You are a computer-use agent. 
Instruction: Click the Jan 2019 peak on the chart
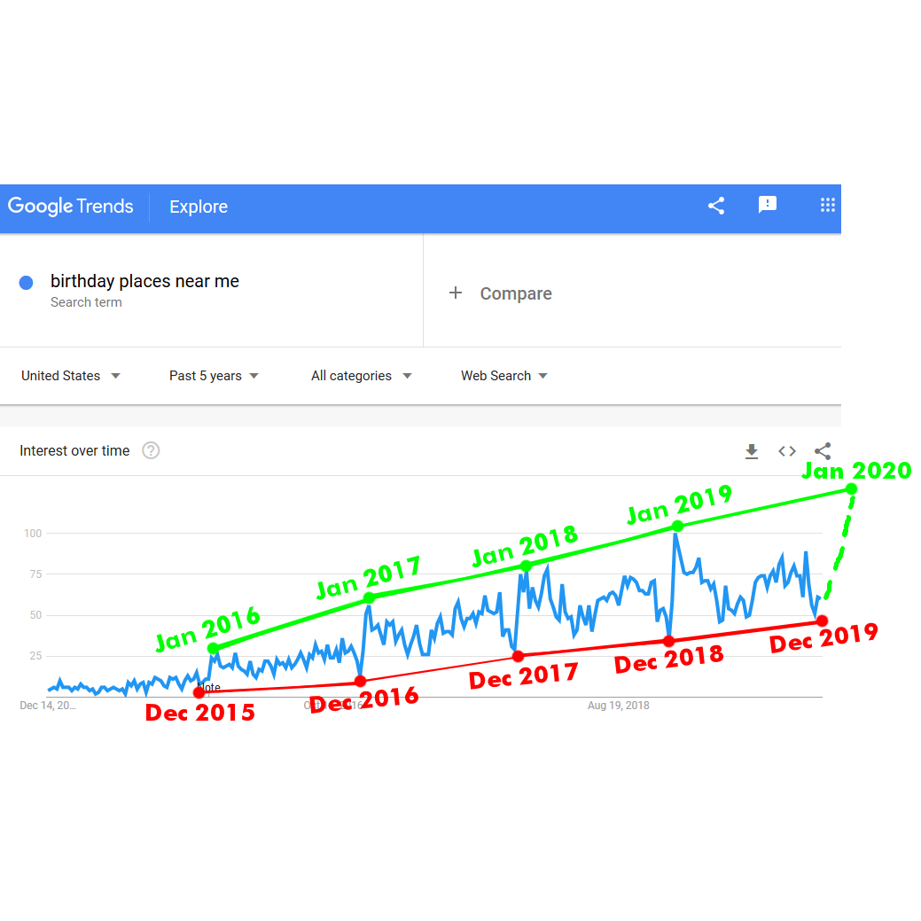(x=677, y=527)
